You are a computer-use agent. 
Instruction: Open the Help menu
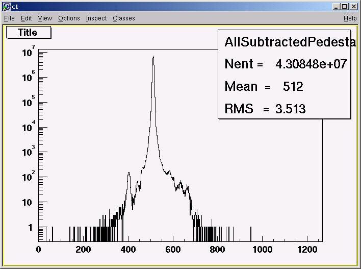click(x=350, y=18)
